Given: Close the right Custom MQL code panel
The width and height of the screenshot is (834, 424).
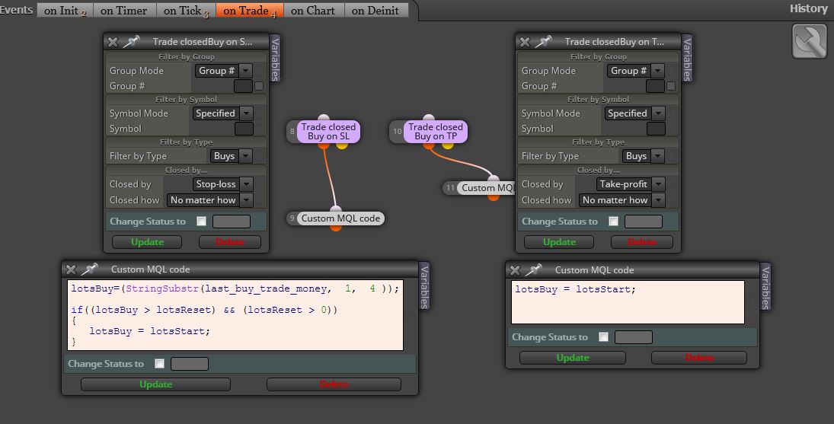Looking at the screenshot, I should (x=515, y=270).
